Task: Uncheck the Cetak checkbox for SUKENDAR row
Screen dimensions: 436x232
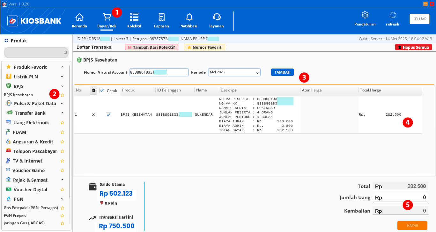Action: point(108,114)
